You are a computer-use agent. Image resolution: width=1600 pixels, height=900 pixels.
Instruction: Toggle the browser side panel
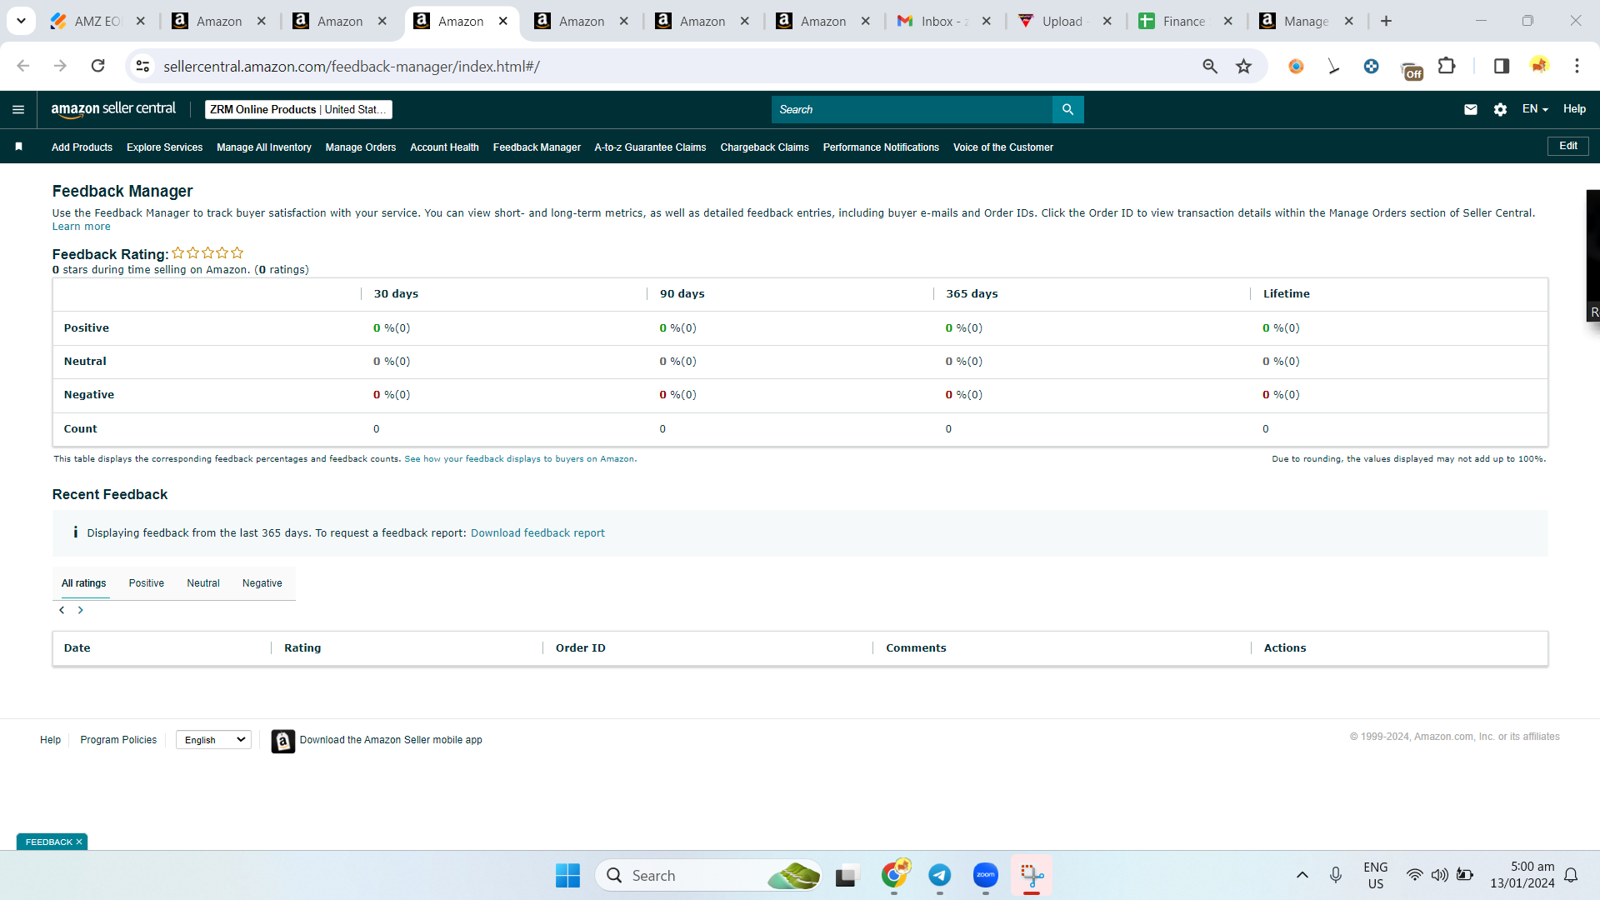pos(1502,66)
